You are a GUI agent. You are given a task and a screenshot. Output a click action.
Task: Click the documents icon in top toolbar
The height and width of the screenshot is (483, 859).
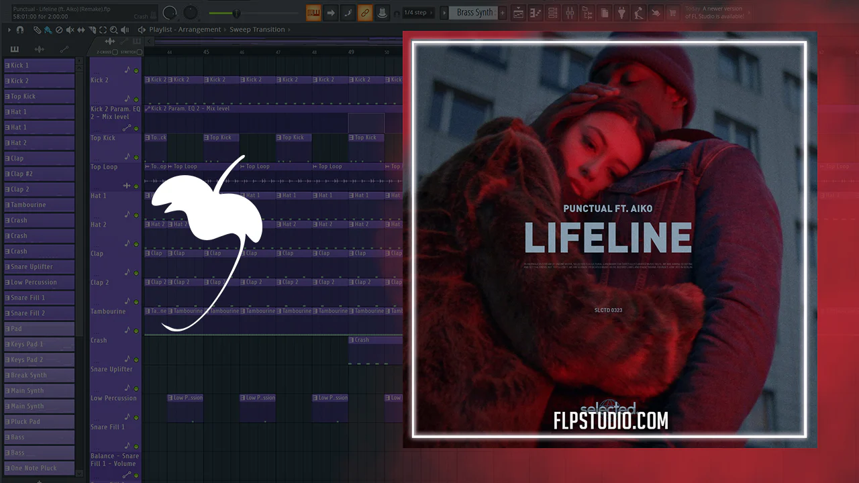pyautogui.click(x=605, y=12)
